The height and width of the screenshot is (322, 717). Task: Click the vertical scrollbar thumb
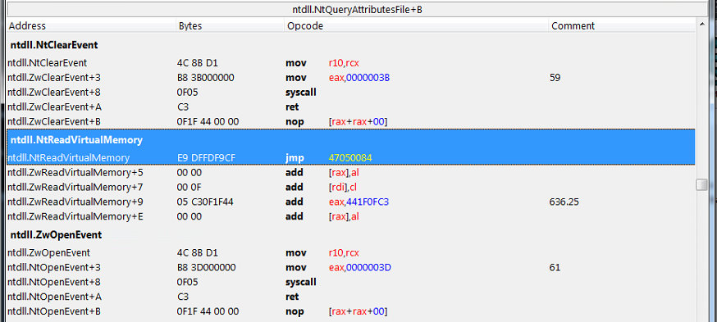coord(701,184)
